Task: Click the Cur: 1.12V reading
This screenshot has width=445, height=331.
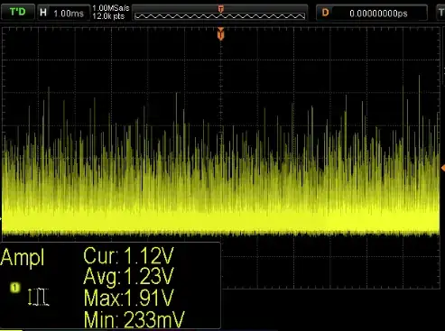Action: tap(129, 256)
